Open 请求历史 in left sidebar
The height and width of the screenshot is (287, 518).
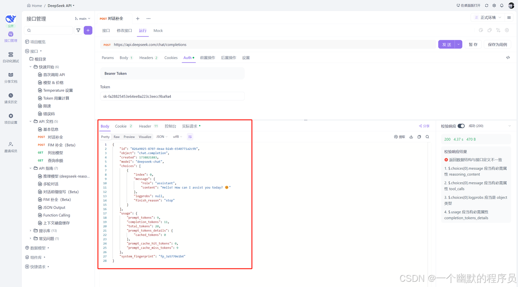tap(11, 98)
